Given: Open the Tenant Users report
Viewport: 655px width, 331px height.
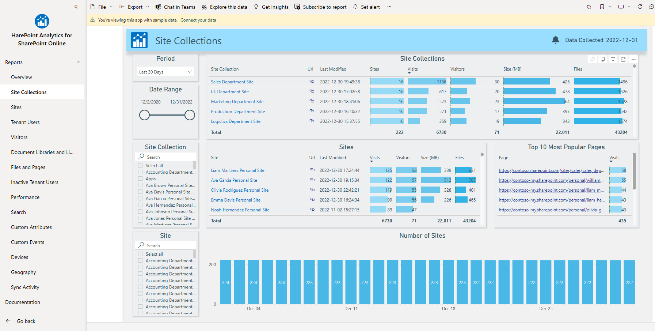Looking at the screenshot, I should [25, 122].
